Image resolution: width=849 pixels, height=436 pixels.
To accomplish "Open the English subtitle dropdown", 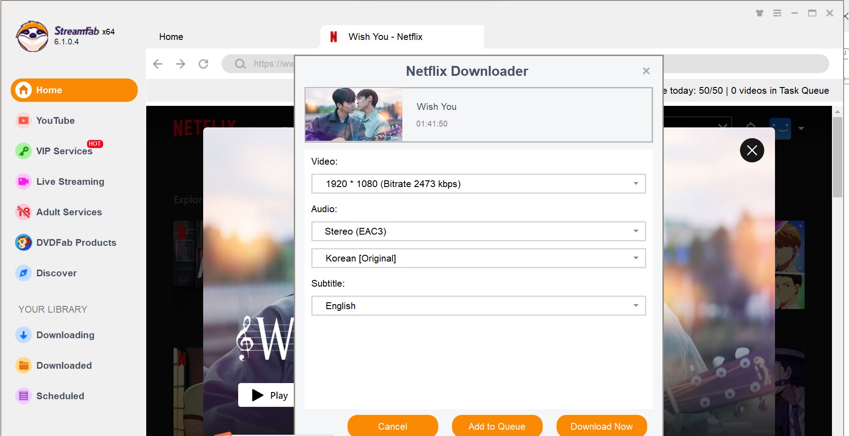I will (x=479, y=306).
